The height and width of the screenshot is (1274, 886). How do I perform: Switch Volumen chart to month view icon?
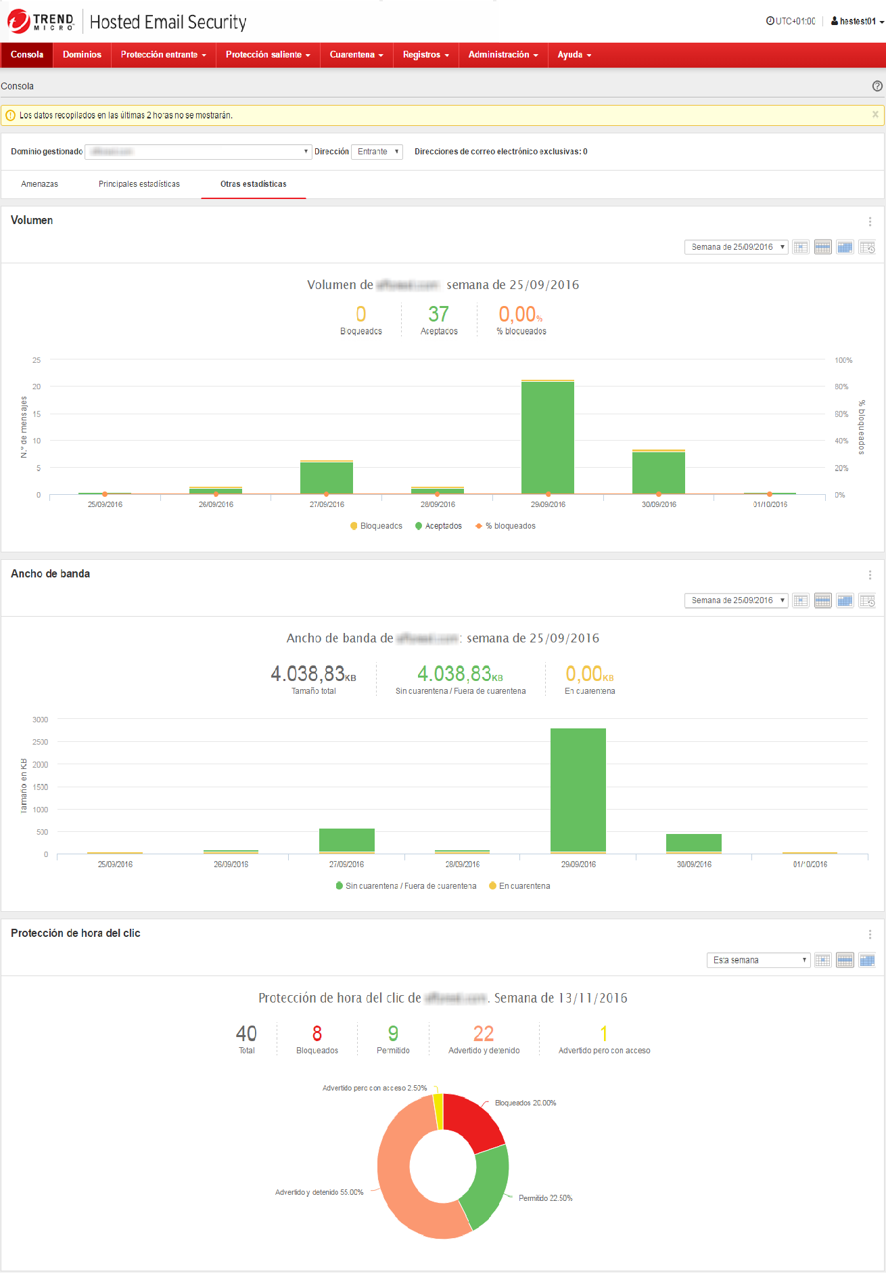[845, 247]
